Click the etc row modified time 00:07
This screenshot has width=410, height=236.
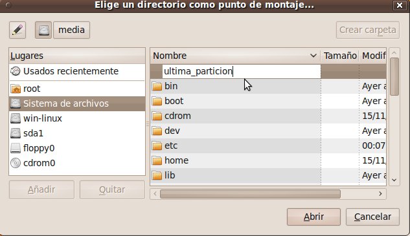373,145
